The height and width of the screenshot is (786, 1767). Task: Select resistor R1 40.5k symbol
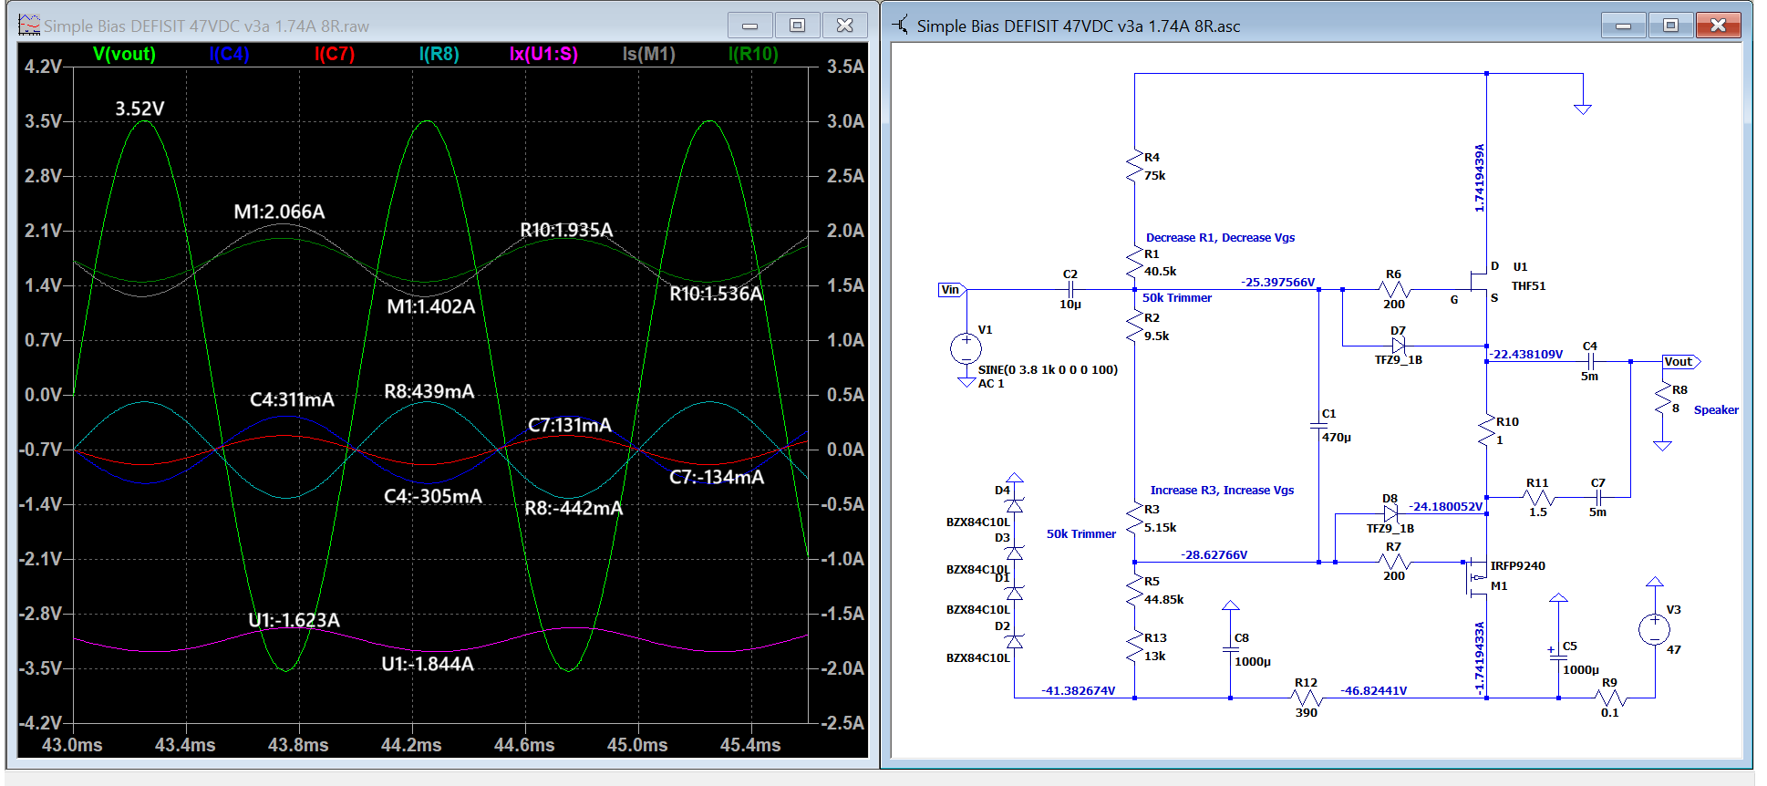click(x=1134, y=263)
